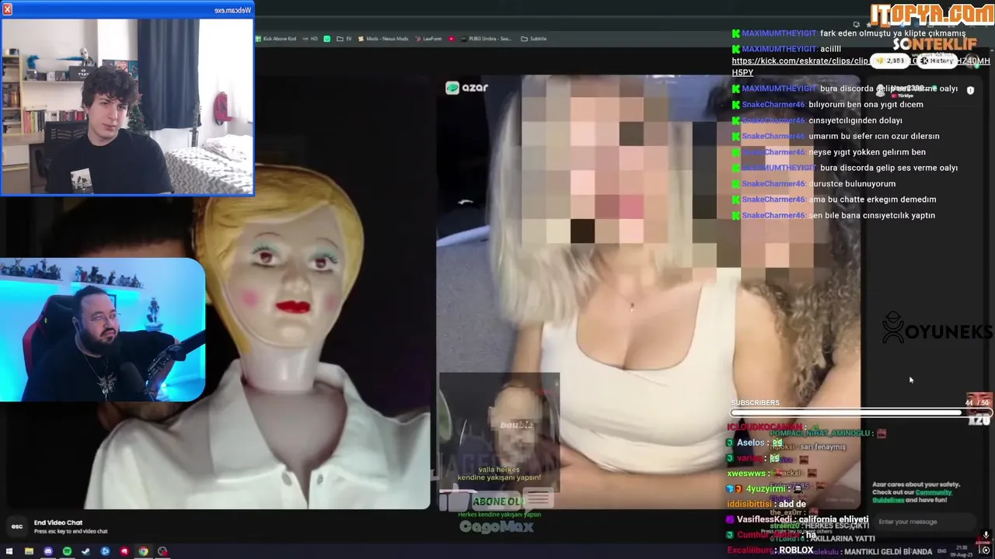Expand the EV bookmarks folder
Viewport: 995px width, 559px height.
[344, 39]
